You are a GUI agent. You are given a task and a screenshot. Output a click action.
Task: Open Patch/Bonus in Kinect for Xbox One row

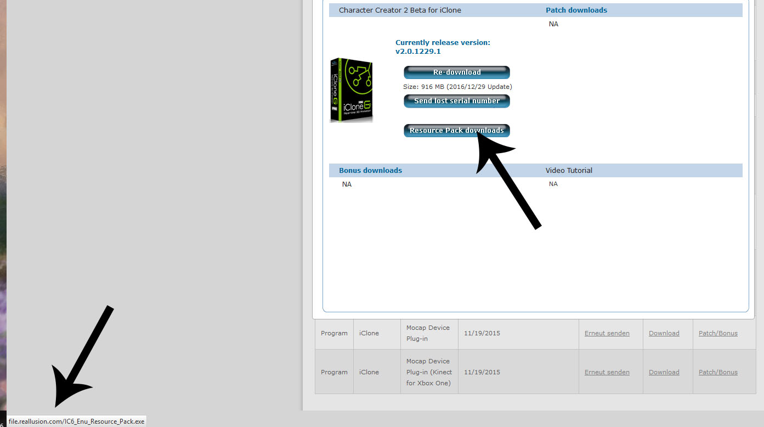[718, 372]
